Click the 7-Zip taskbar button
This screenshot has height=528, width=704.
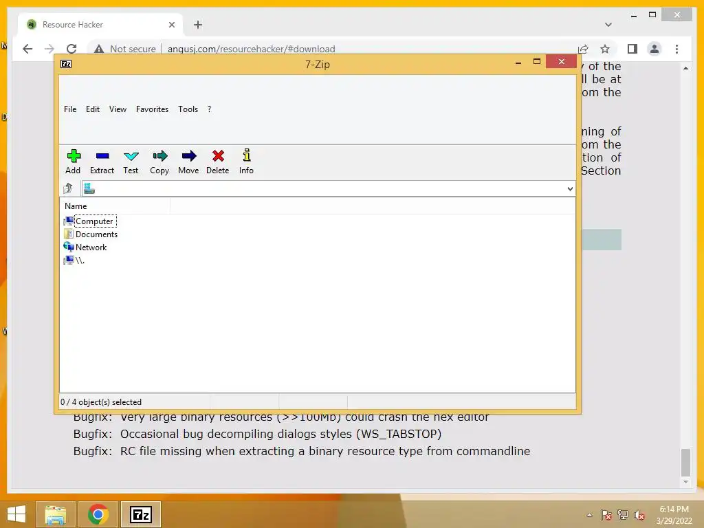140,514
